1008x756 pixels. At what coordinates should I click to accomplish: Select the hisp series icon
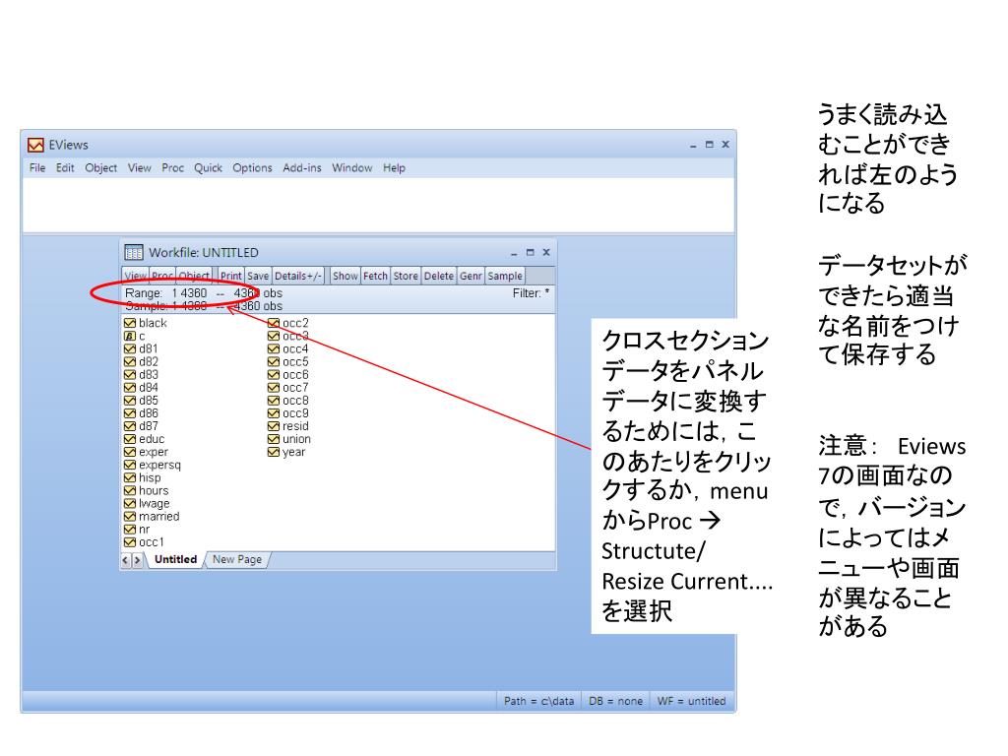[x=130, y=477]
